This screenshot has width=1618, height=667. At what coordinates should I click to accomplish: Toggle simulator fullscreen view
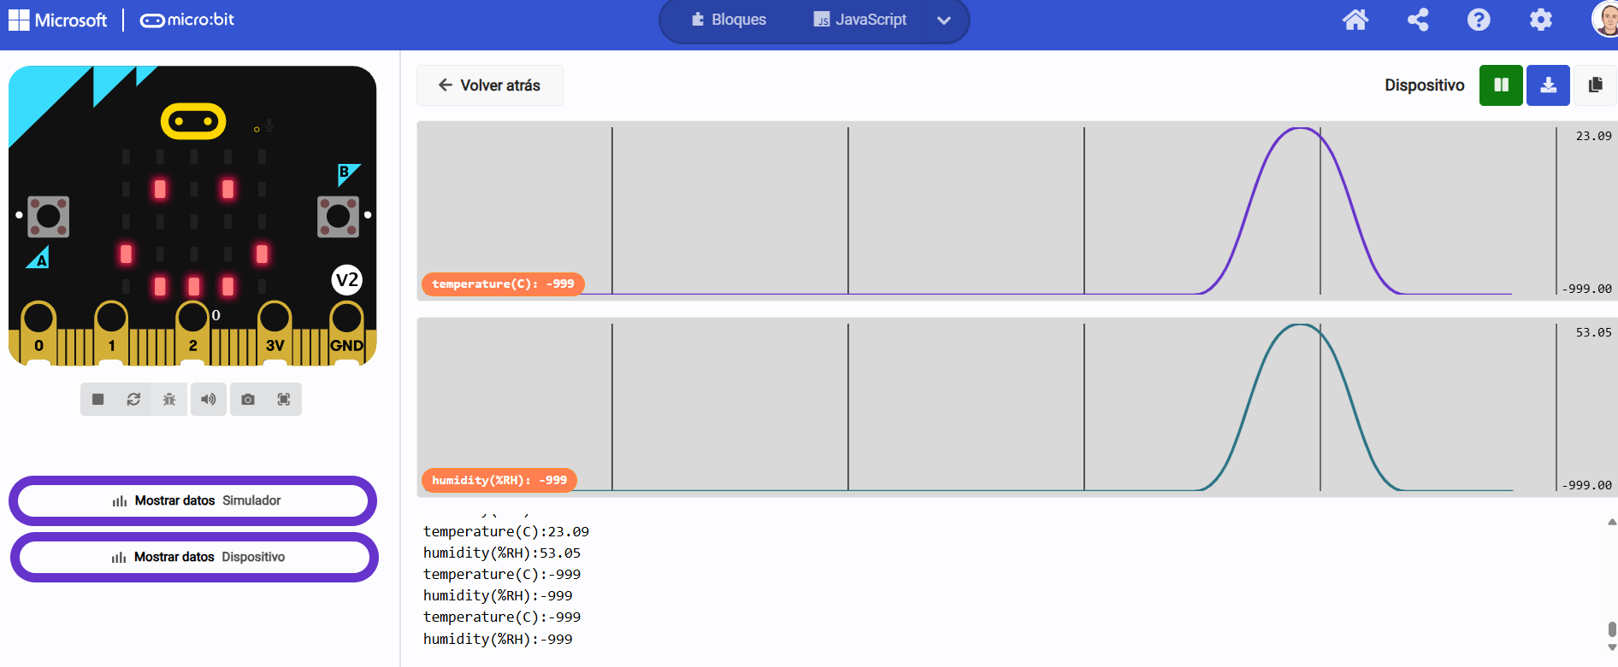pos(284,400)
